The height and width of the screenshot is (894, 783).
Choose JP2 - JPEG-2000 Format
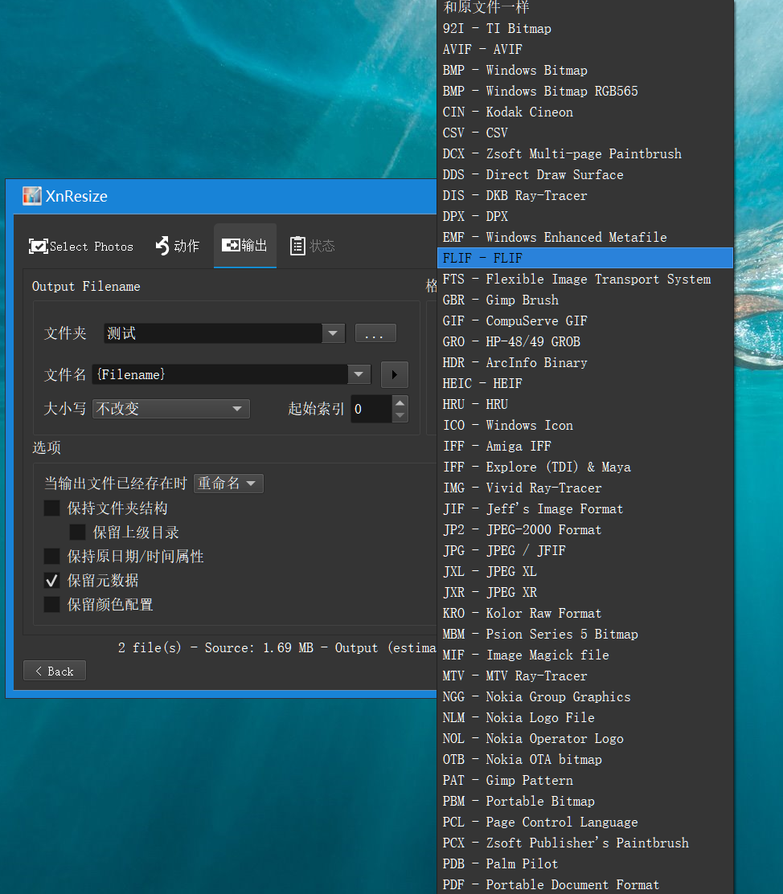585,529
